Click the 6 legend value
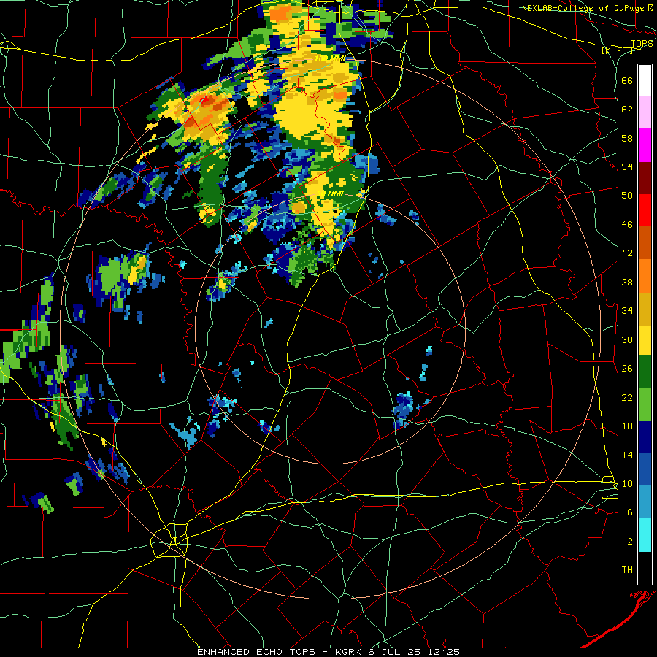 pyautogui.click(x=630, y=512)
